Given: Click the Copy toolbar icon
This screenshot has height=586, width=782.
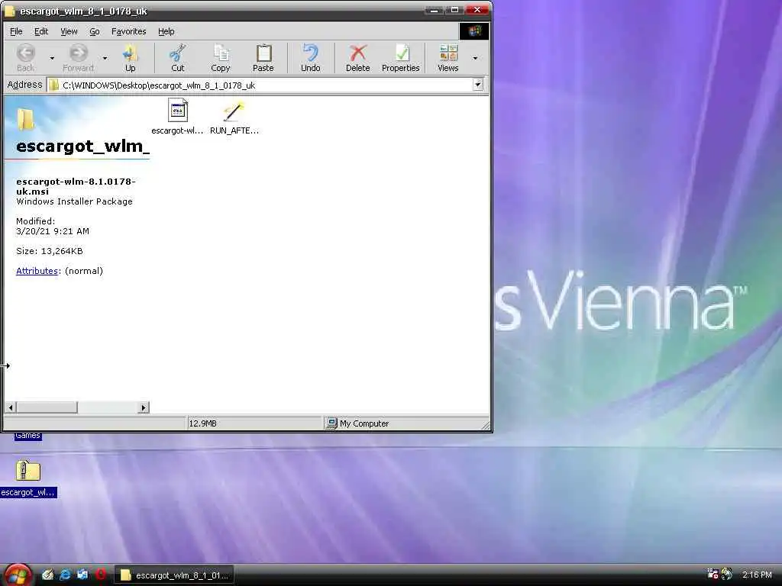Looking at the screenshot, I should click(x=221, y=53).
